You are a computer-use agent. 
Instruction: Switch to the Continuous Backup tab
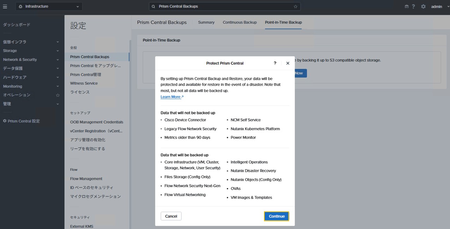coord(240,22)
